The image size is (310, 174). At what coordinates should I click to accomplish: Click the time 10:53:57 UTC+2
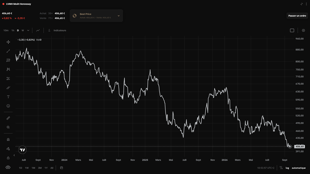click(266, 168)
